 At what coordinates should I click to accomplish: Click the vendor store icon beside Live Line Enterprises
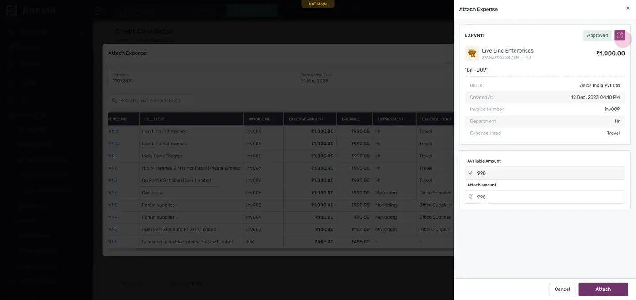pos(472,53)
